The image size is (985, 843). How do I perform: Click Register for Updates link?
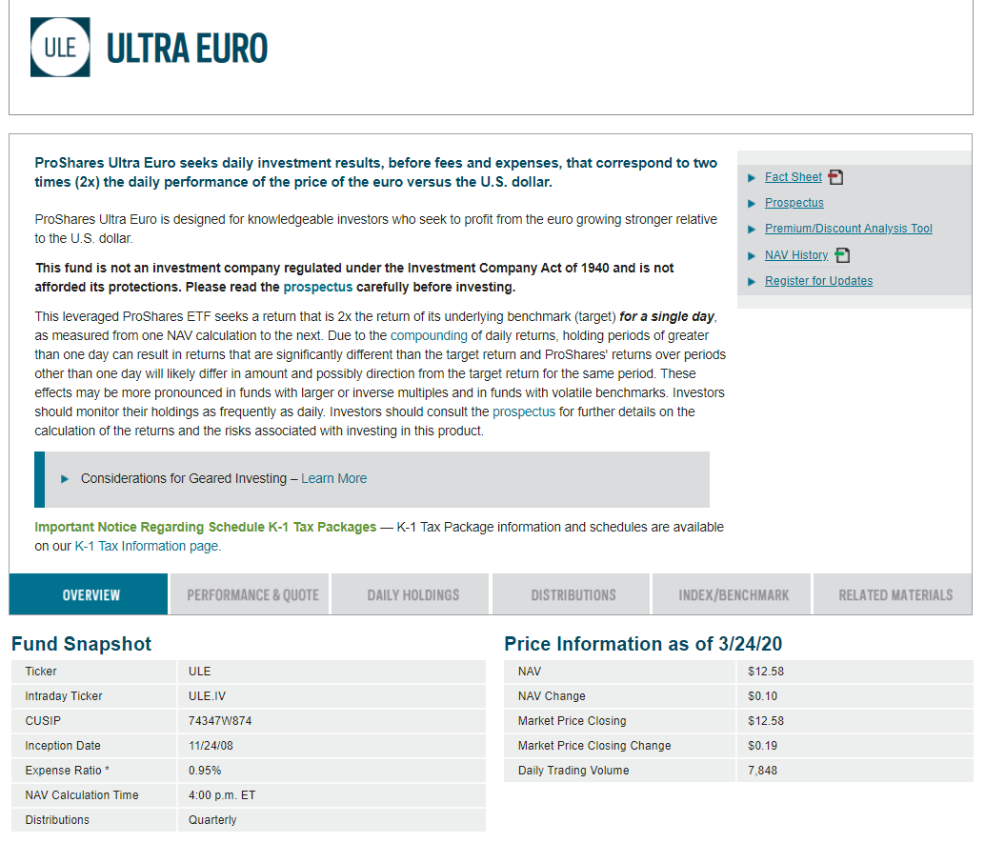pos(818,281)
